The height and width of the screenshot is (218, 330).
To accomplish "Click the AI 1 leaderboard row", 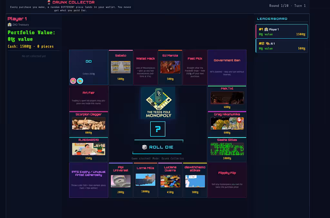I will point(282,46).
